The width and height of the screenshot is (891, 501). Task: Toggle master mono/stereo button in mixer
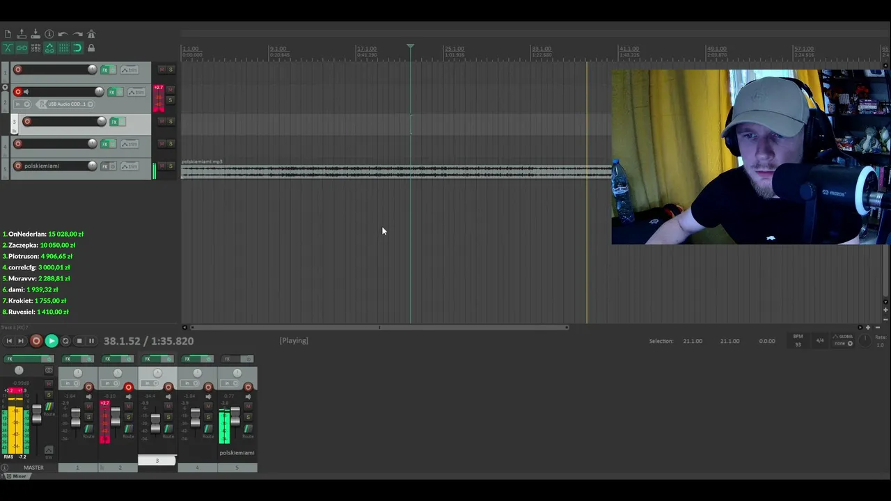pyautogui.click(x=49, y=371)
